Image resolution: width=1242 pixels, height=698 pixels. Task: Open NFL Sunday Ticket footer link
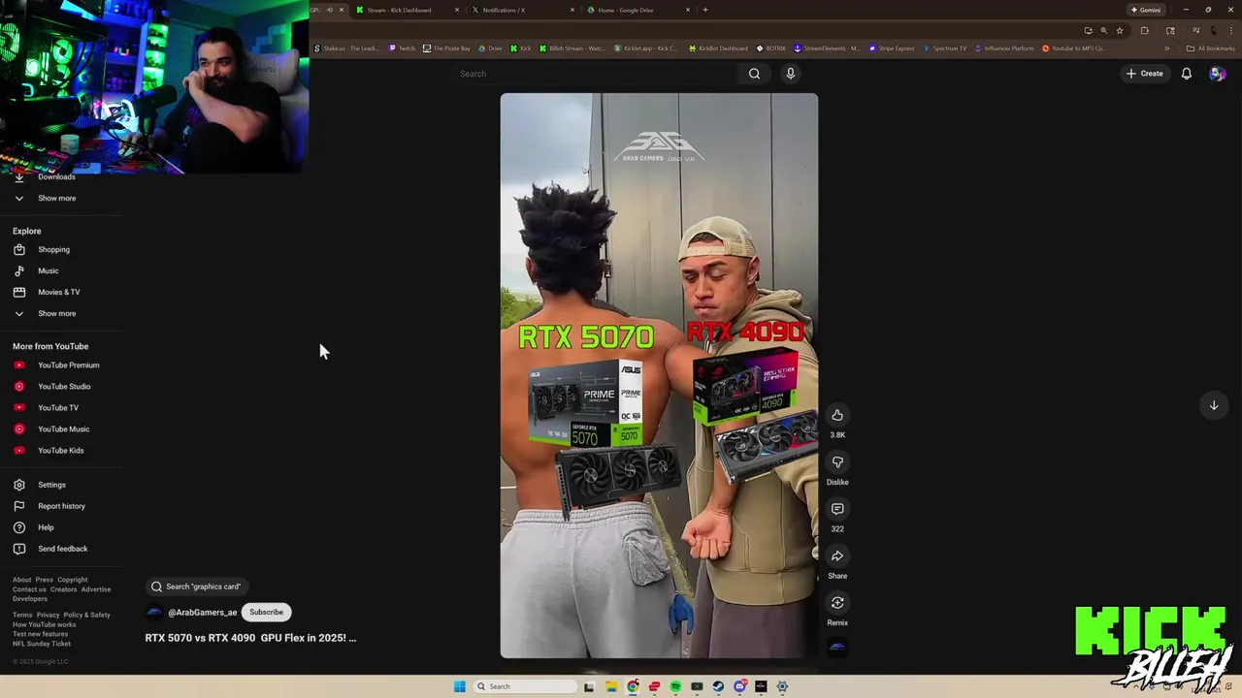point(42,644)
